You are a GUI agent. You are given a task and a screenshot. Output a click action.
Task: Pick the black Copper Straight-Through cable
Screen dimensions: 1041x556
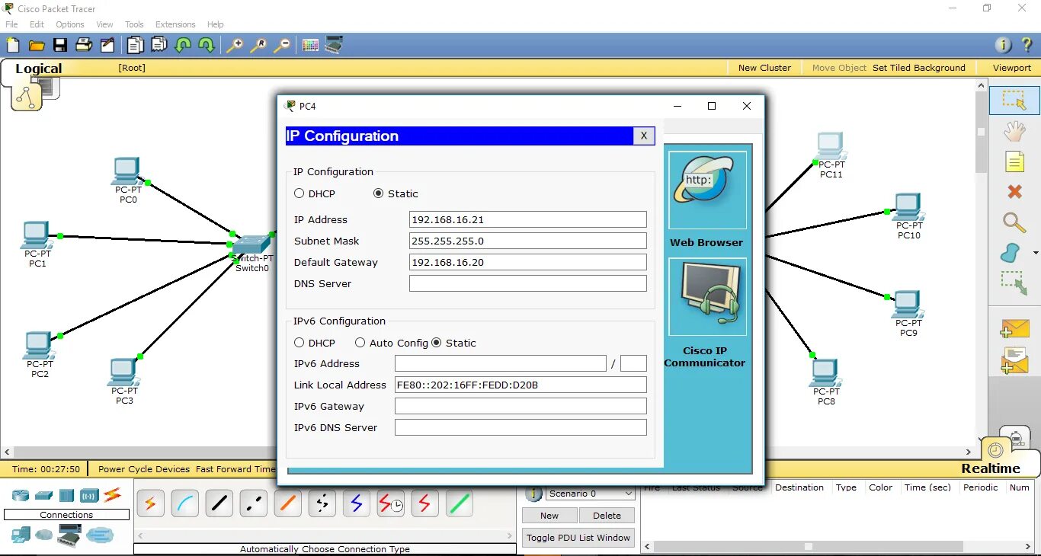coord(219,503)
